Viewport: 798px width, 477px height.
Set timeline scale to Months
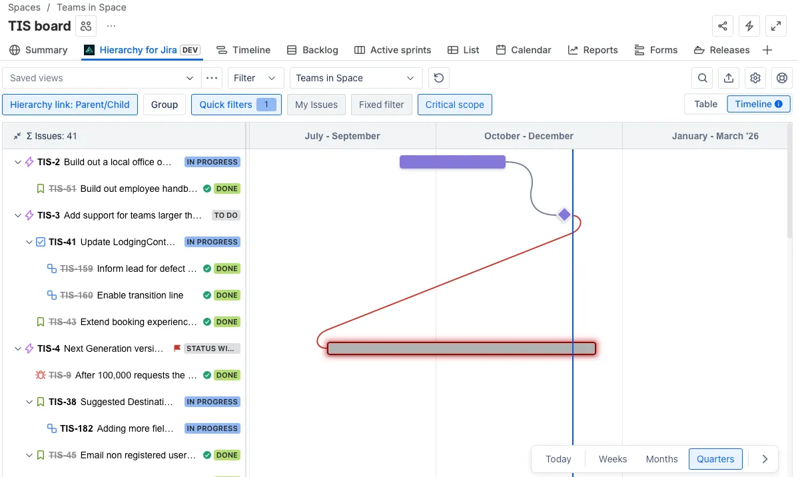[661, 458]
